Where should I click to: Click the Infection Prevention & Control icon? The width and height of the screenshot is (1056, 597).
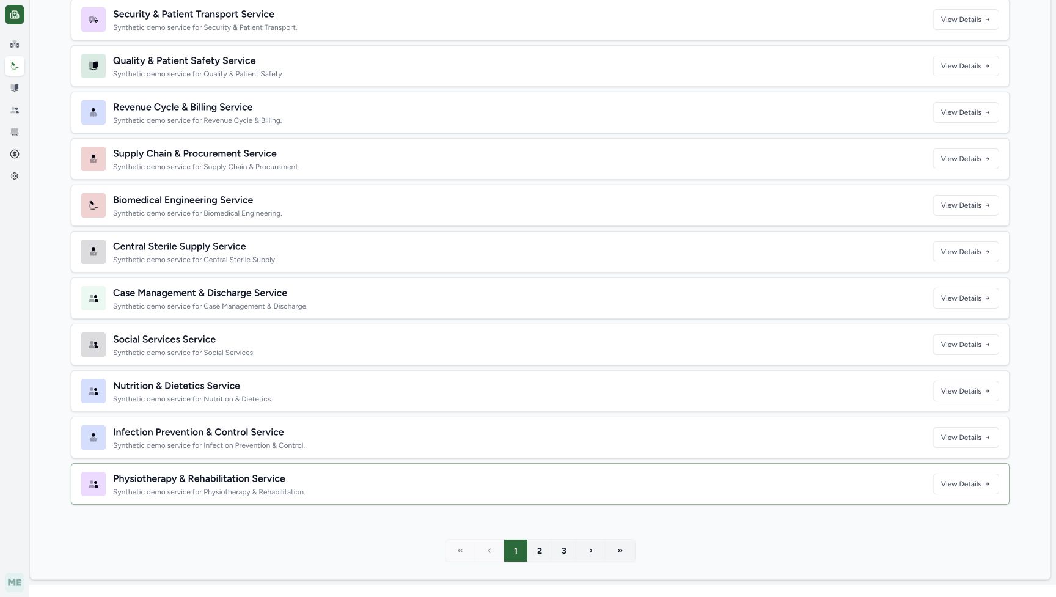click(x=94, y=438)
